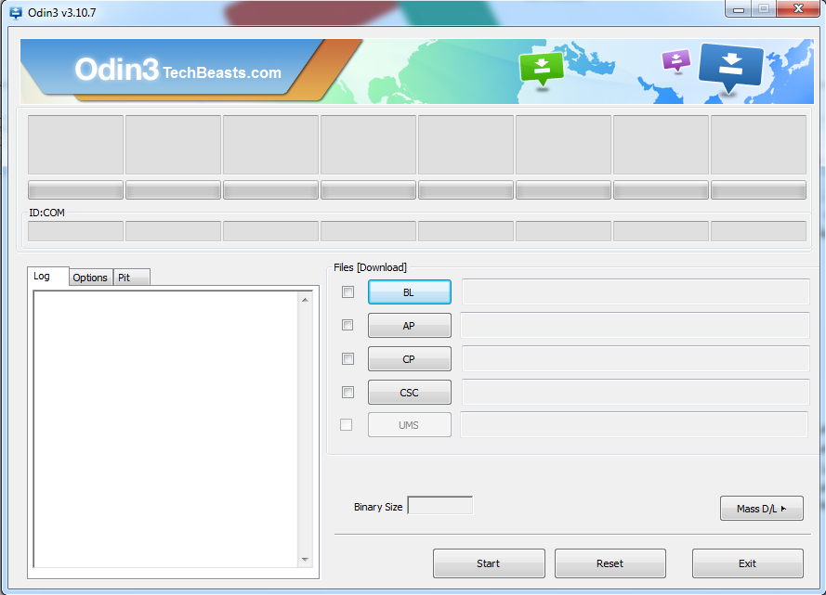Click the Reset button
Screen dimensions: 826x595
pyautogui.click(x=610, y=563)
